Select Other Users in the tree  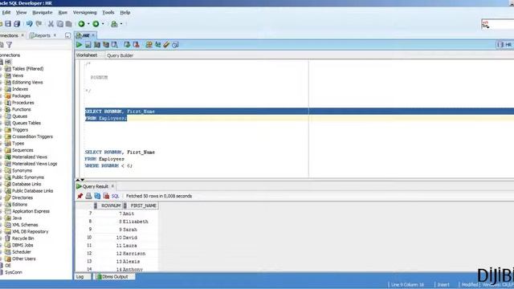click(x=23, y=258)
